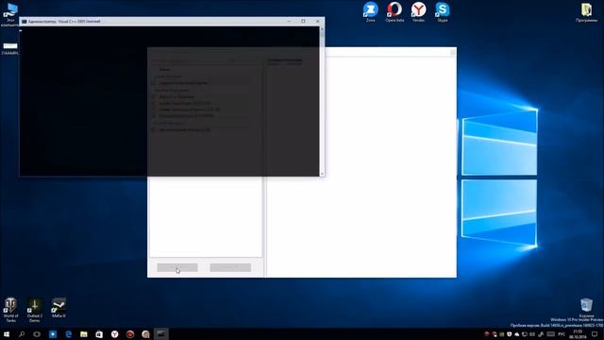Open the network tray icon

click(x=525, y=334)
